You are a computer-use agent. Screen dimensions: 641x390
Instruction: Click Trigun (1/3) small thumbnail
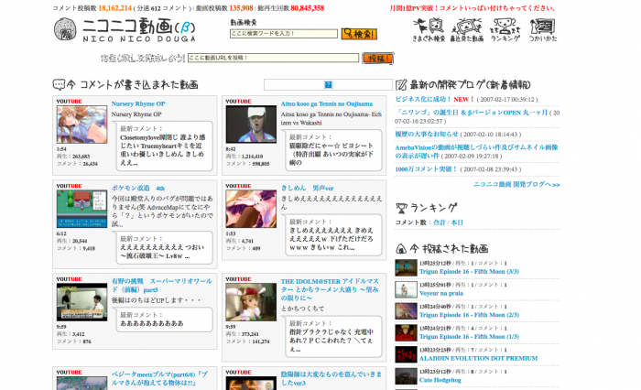(x=406, y=332)
